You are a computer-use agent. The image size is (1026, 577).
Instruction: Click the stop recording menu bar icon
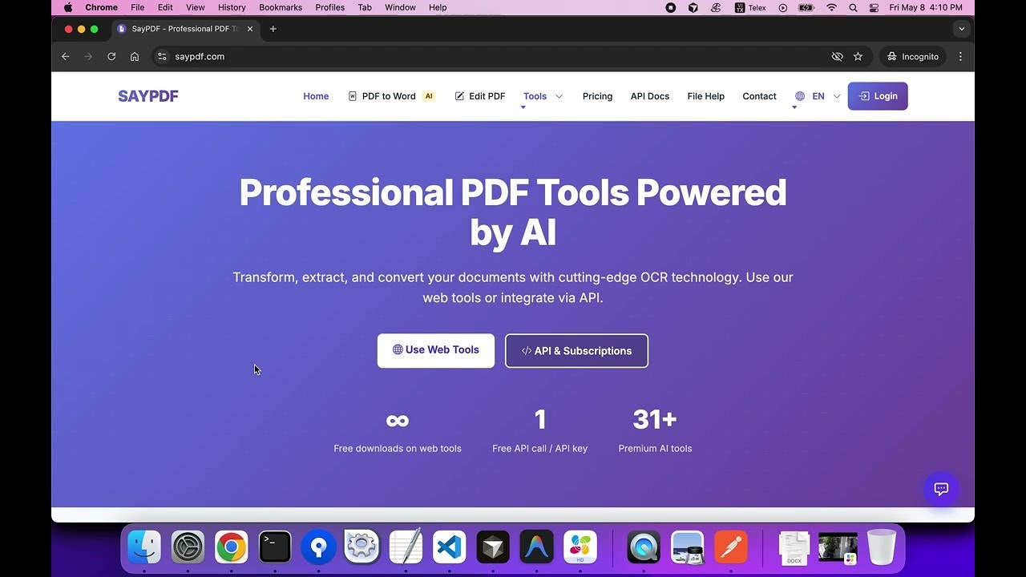pyautogui.click(x=671, y=7)
